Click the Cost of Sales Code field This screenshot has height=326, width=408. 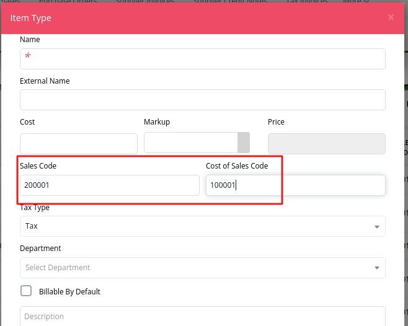[296, 185]
